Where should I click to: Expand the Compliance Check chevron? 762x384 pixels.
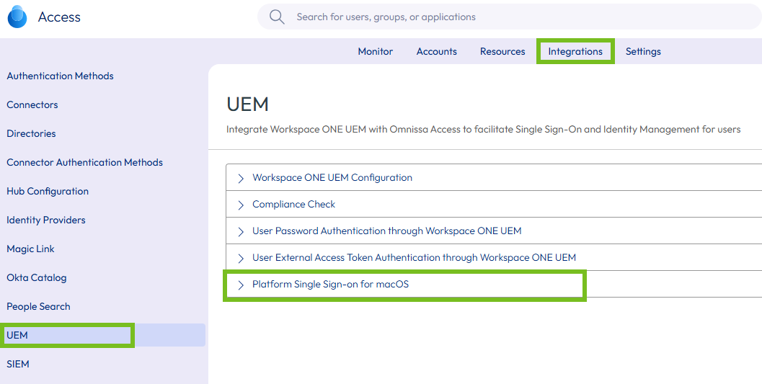click(241, 205)
